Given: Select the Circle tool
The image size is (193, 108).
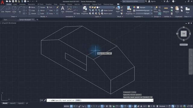Looking at the screenshot, I should click(14, 9).
